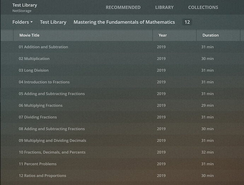Open 03 Long Division
Image resolution: width=244 pixels, height=185 pixels.
pos(34,71)
